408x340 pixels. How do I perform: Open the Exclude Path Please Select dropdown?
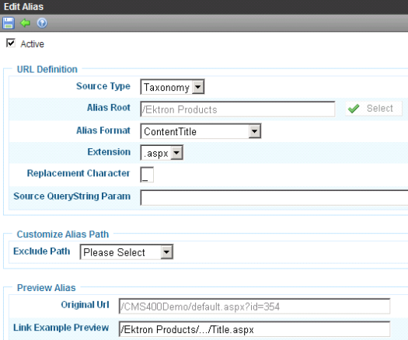tap(127, 252)
